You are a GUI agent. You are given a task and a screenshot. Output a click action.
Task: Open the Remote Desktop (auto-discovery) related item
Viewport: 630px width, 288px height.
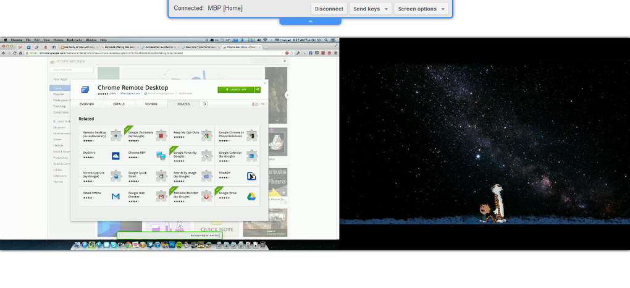[x=102, y=135]
